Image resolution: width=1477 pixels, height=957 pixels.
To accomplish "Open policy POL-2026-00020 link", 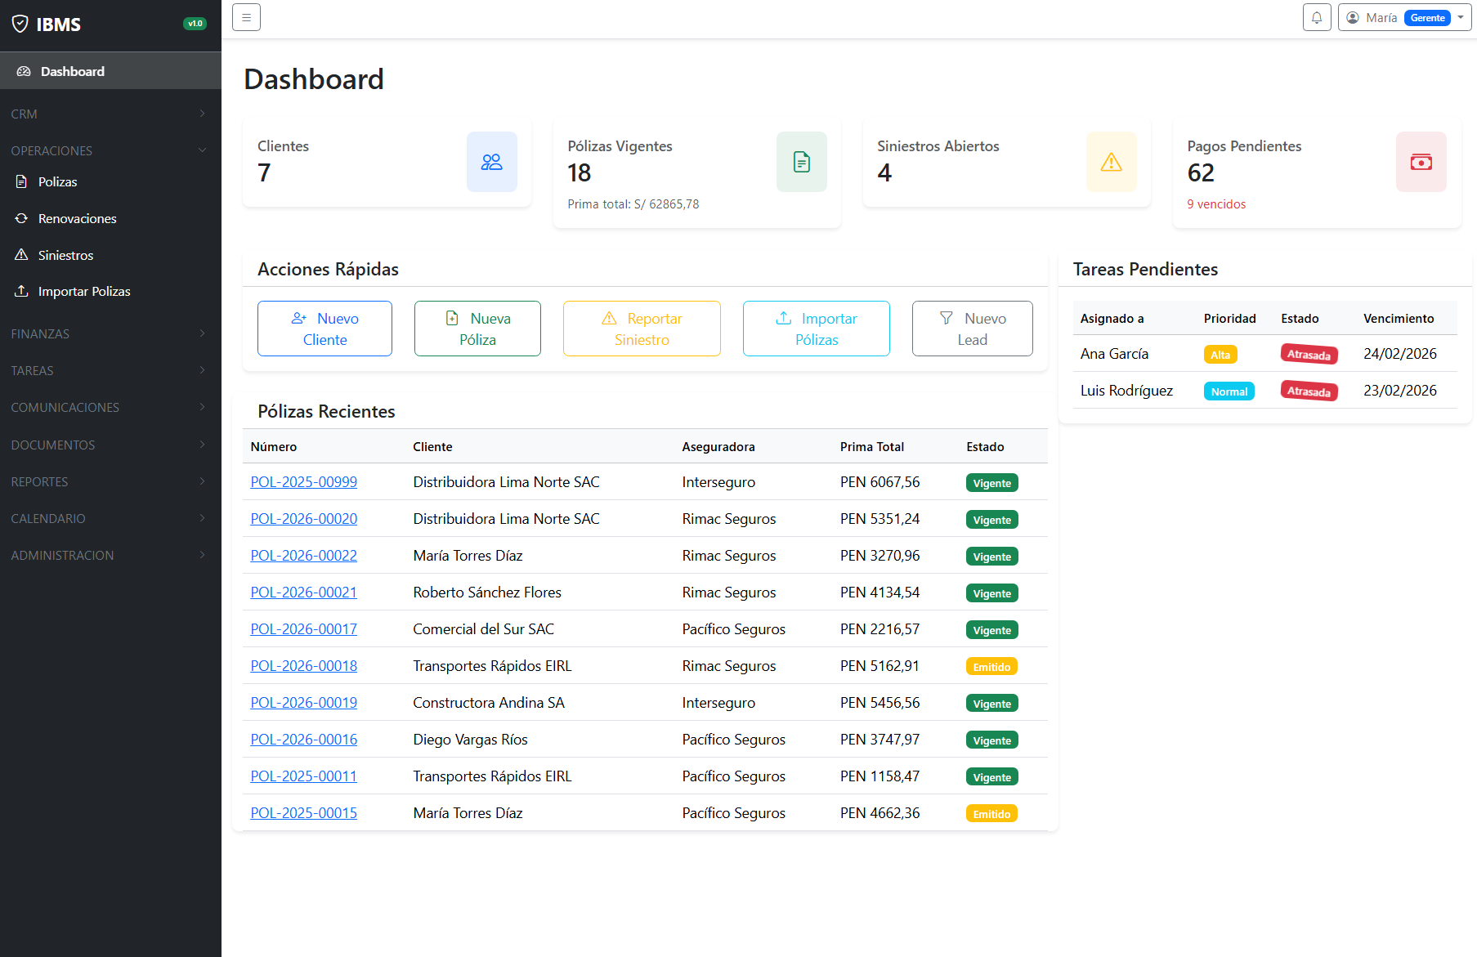I will pos(303,518).
